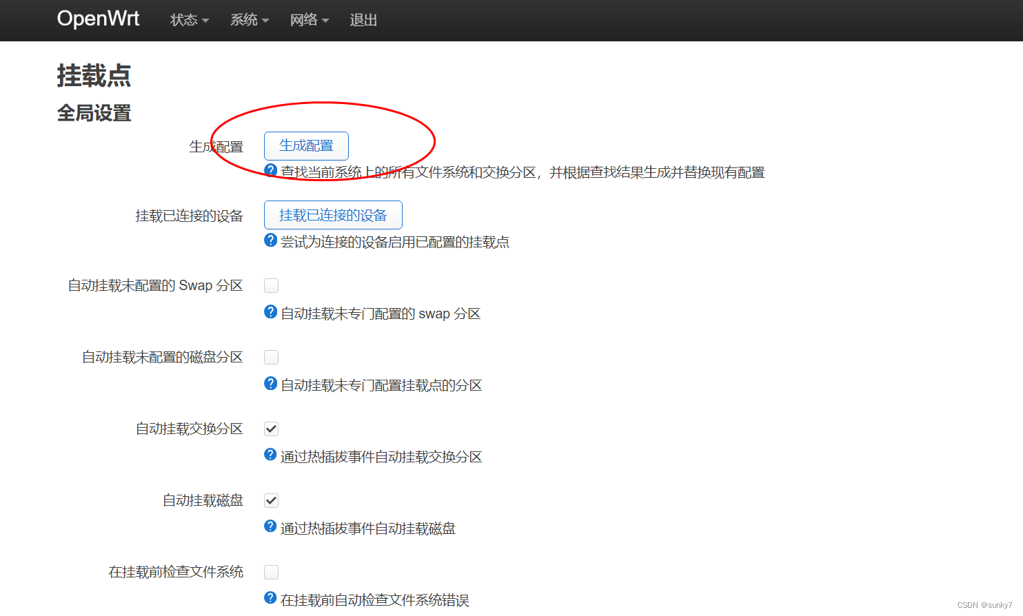This screenshot has height=616, width=1023.
Task: Click the help icon for unconfigured disk partitions
Action: pos(270,383)
